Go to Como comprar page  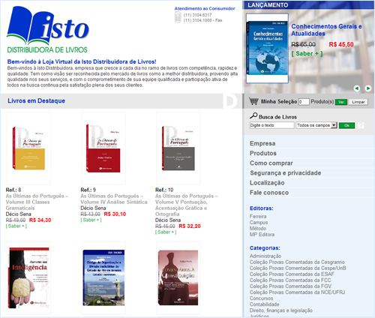[x=271, y=163]
